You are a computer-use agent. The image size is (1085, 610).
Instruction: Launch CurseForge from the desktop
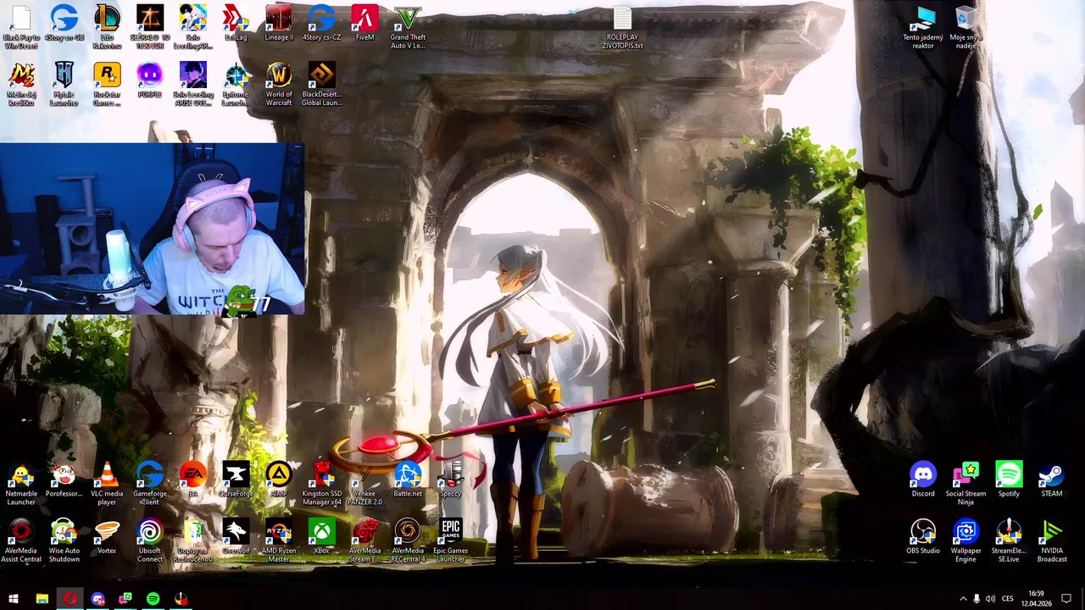[x=236, y=480]
